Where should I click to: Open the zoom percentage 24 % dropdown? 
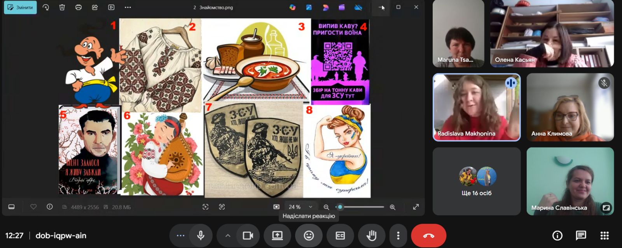click(300, 207)
